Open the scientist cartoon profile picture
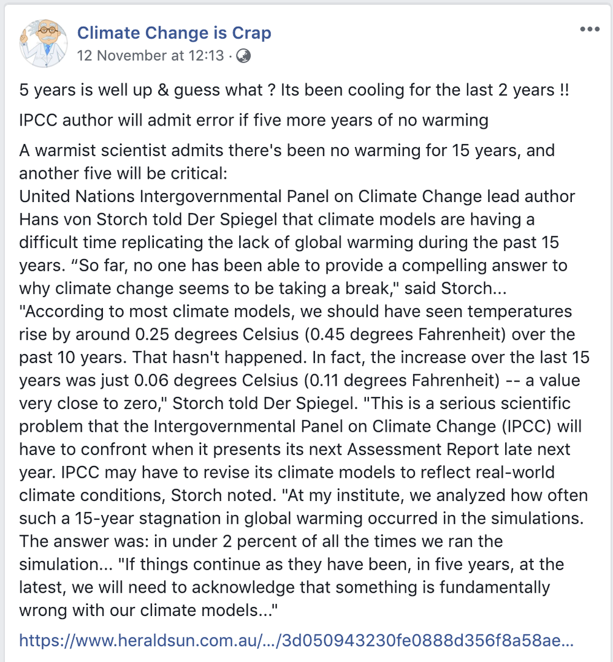The height and width of the screenshot is (662, 613). tap(43, 43)
